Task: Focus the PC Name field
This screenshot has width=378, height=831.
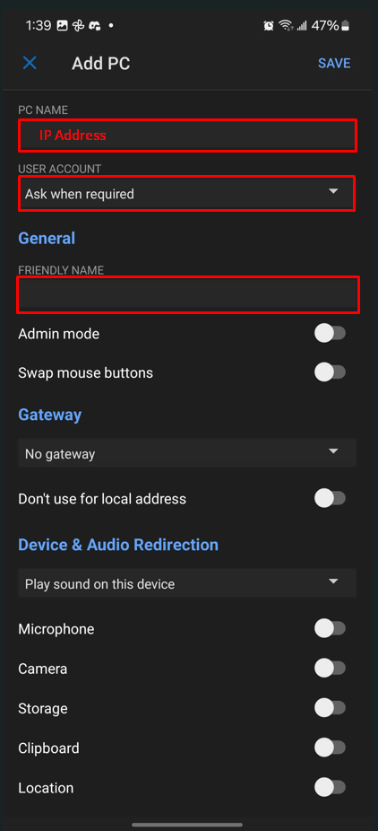Action: pyautogui.click(x=187, y=136)
